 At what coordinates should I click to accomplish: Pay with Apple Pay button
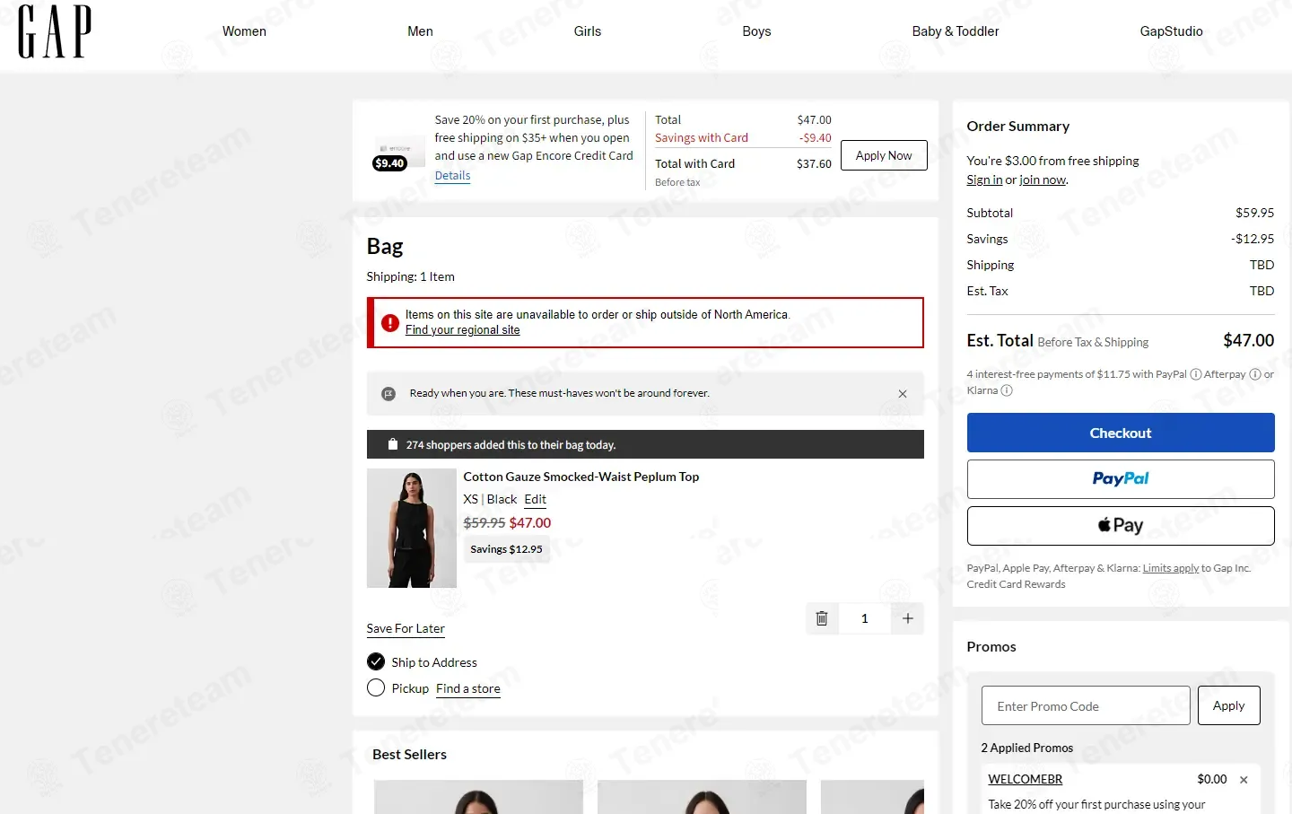pos(1121,526)
